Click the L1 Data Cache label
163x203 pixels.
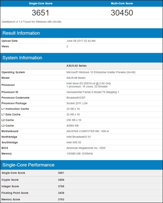tap(11, 114)
